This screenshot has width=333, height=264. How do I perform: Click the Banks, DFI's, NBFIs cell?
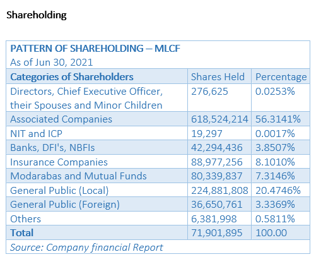52,148
